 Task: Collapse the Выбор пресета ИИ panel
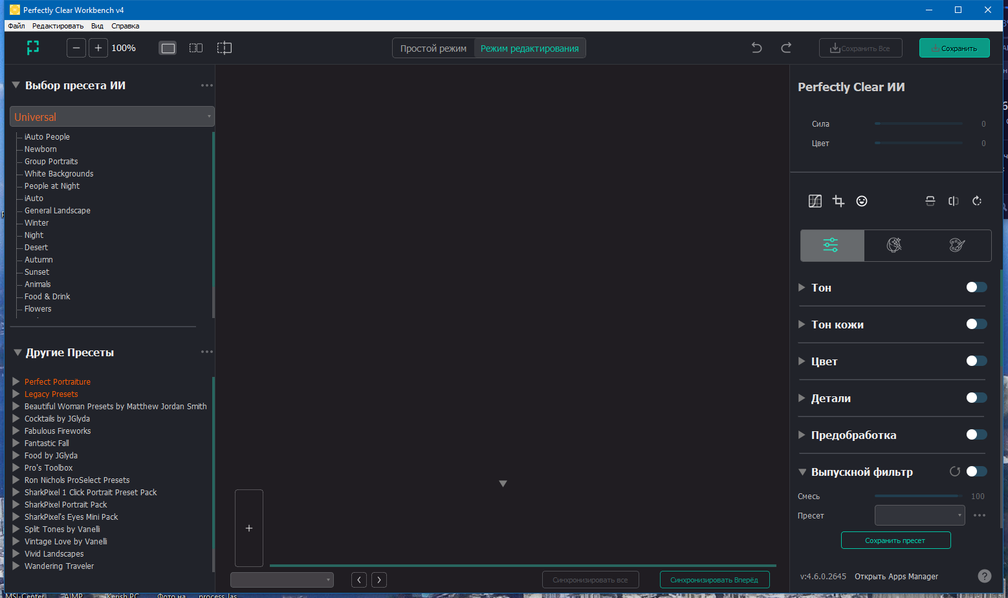point(16,85)
